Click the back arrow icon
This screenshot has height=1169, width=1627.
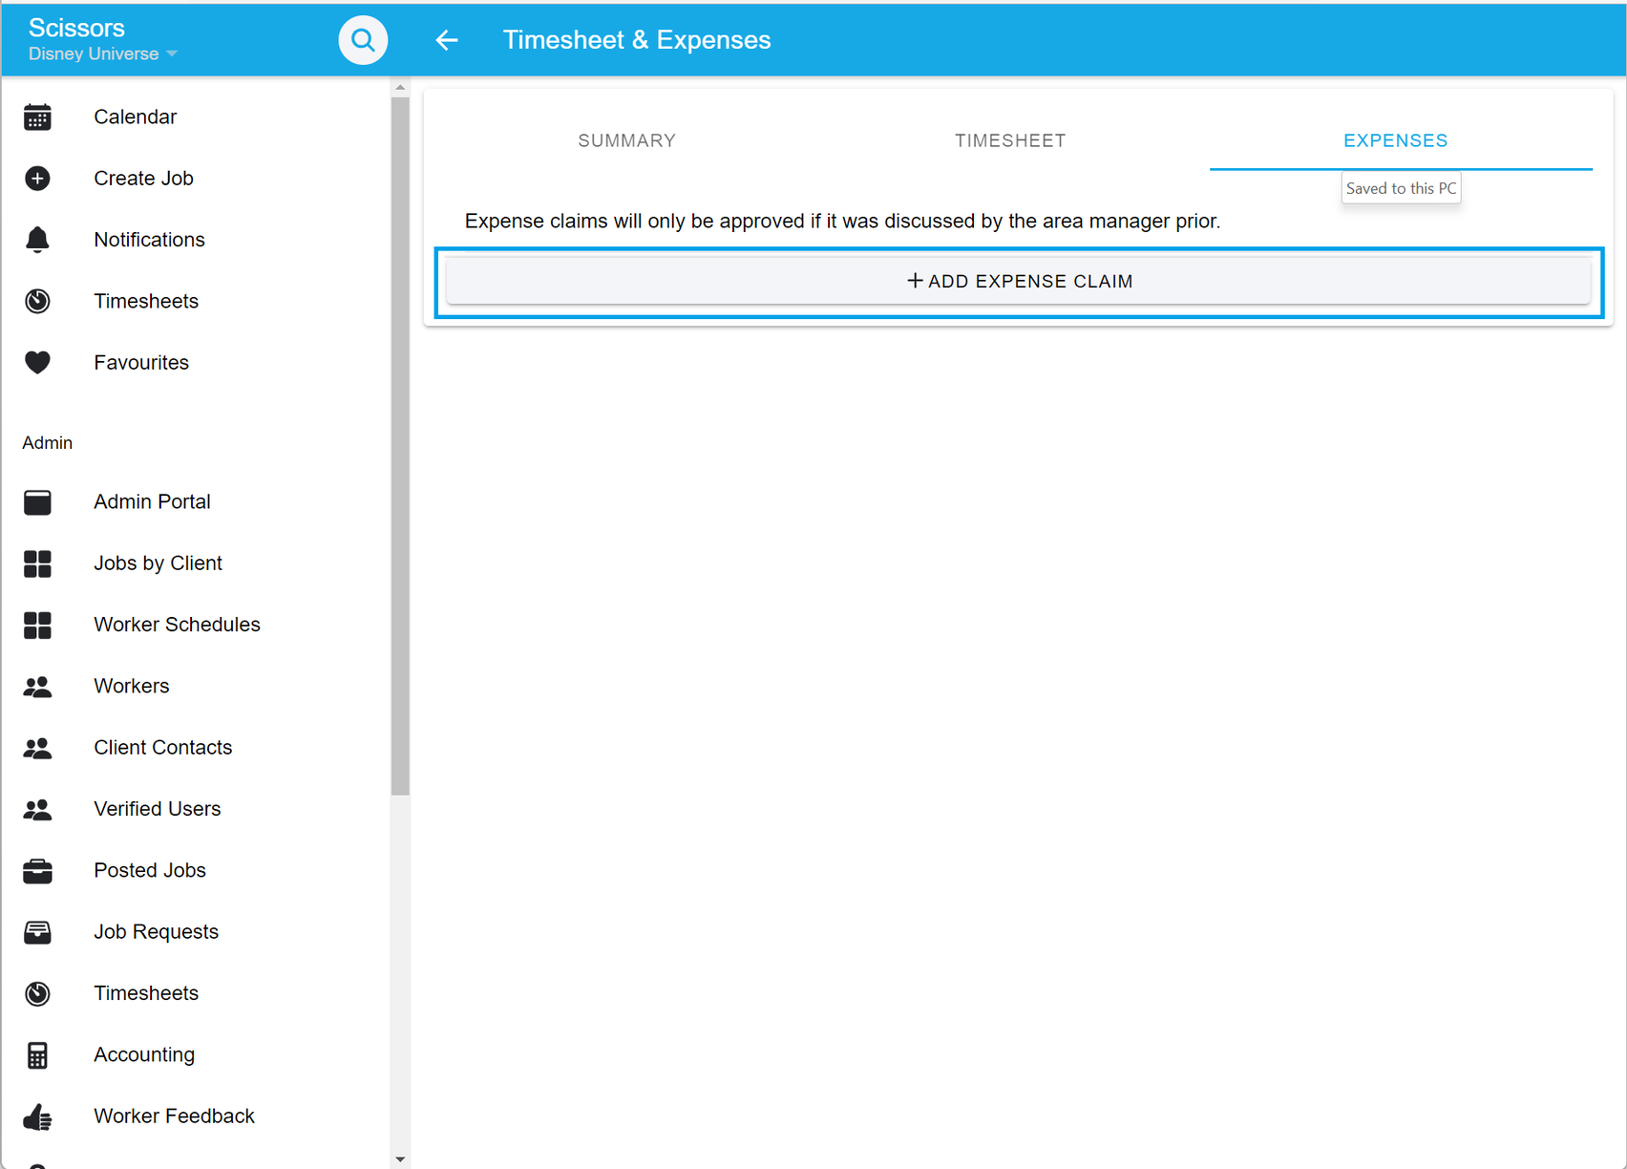447,40
